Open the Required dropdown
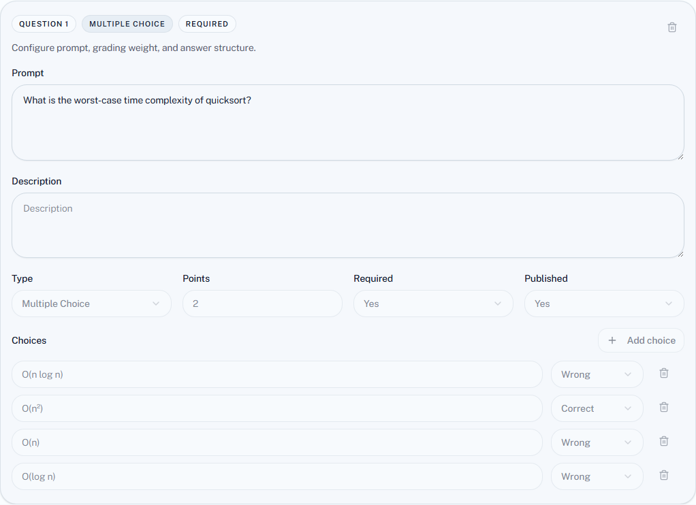This screenshot has width=696, height=505. point(433,304)
